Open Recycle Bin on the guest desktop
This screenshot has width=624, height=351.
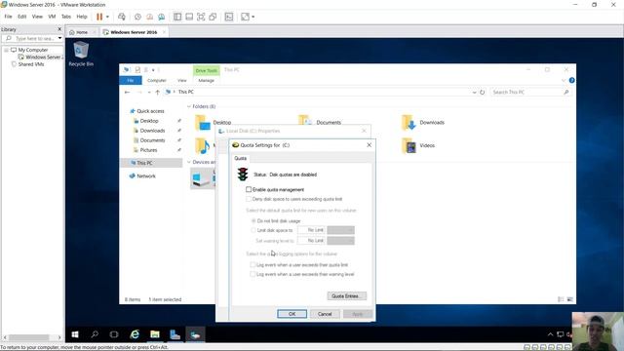pos(81,54)
